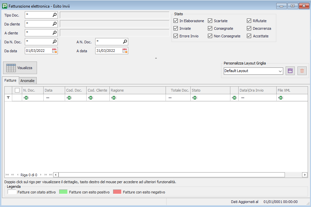Select the Fatture tab

10,80
